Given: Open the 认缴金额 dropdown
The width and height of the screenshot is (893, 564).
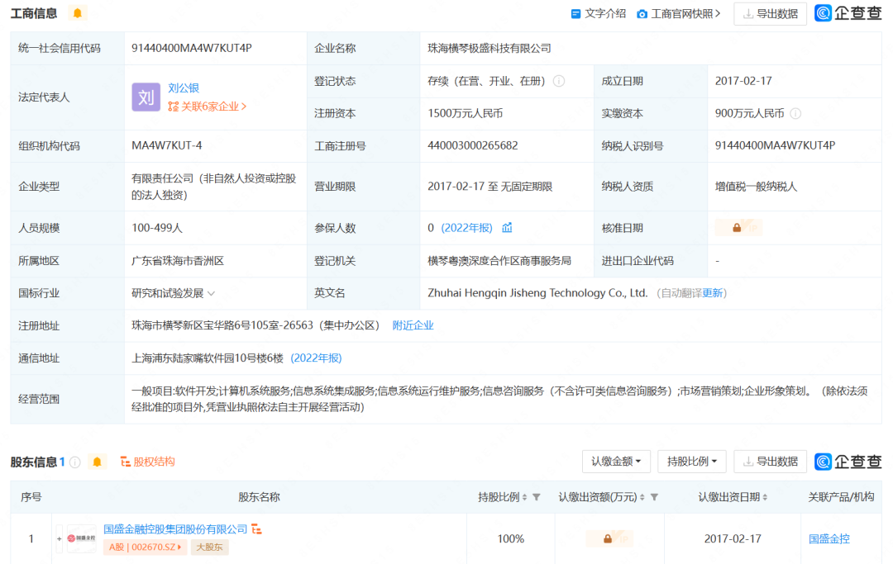Looking at the screenshot, I should [x=616, y=462].
